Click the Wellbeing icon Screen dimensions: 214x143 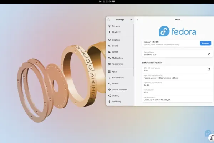click(x=109, y=102)
